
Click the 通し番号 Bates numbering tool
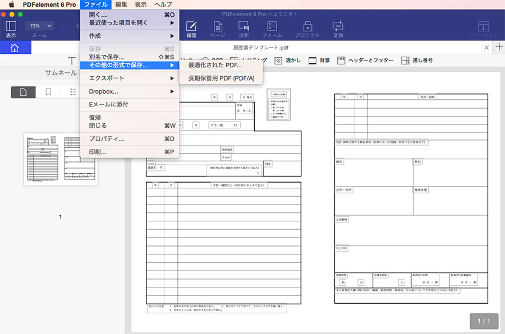pos(417,60)
